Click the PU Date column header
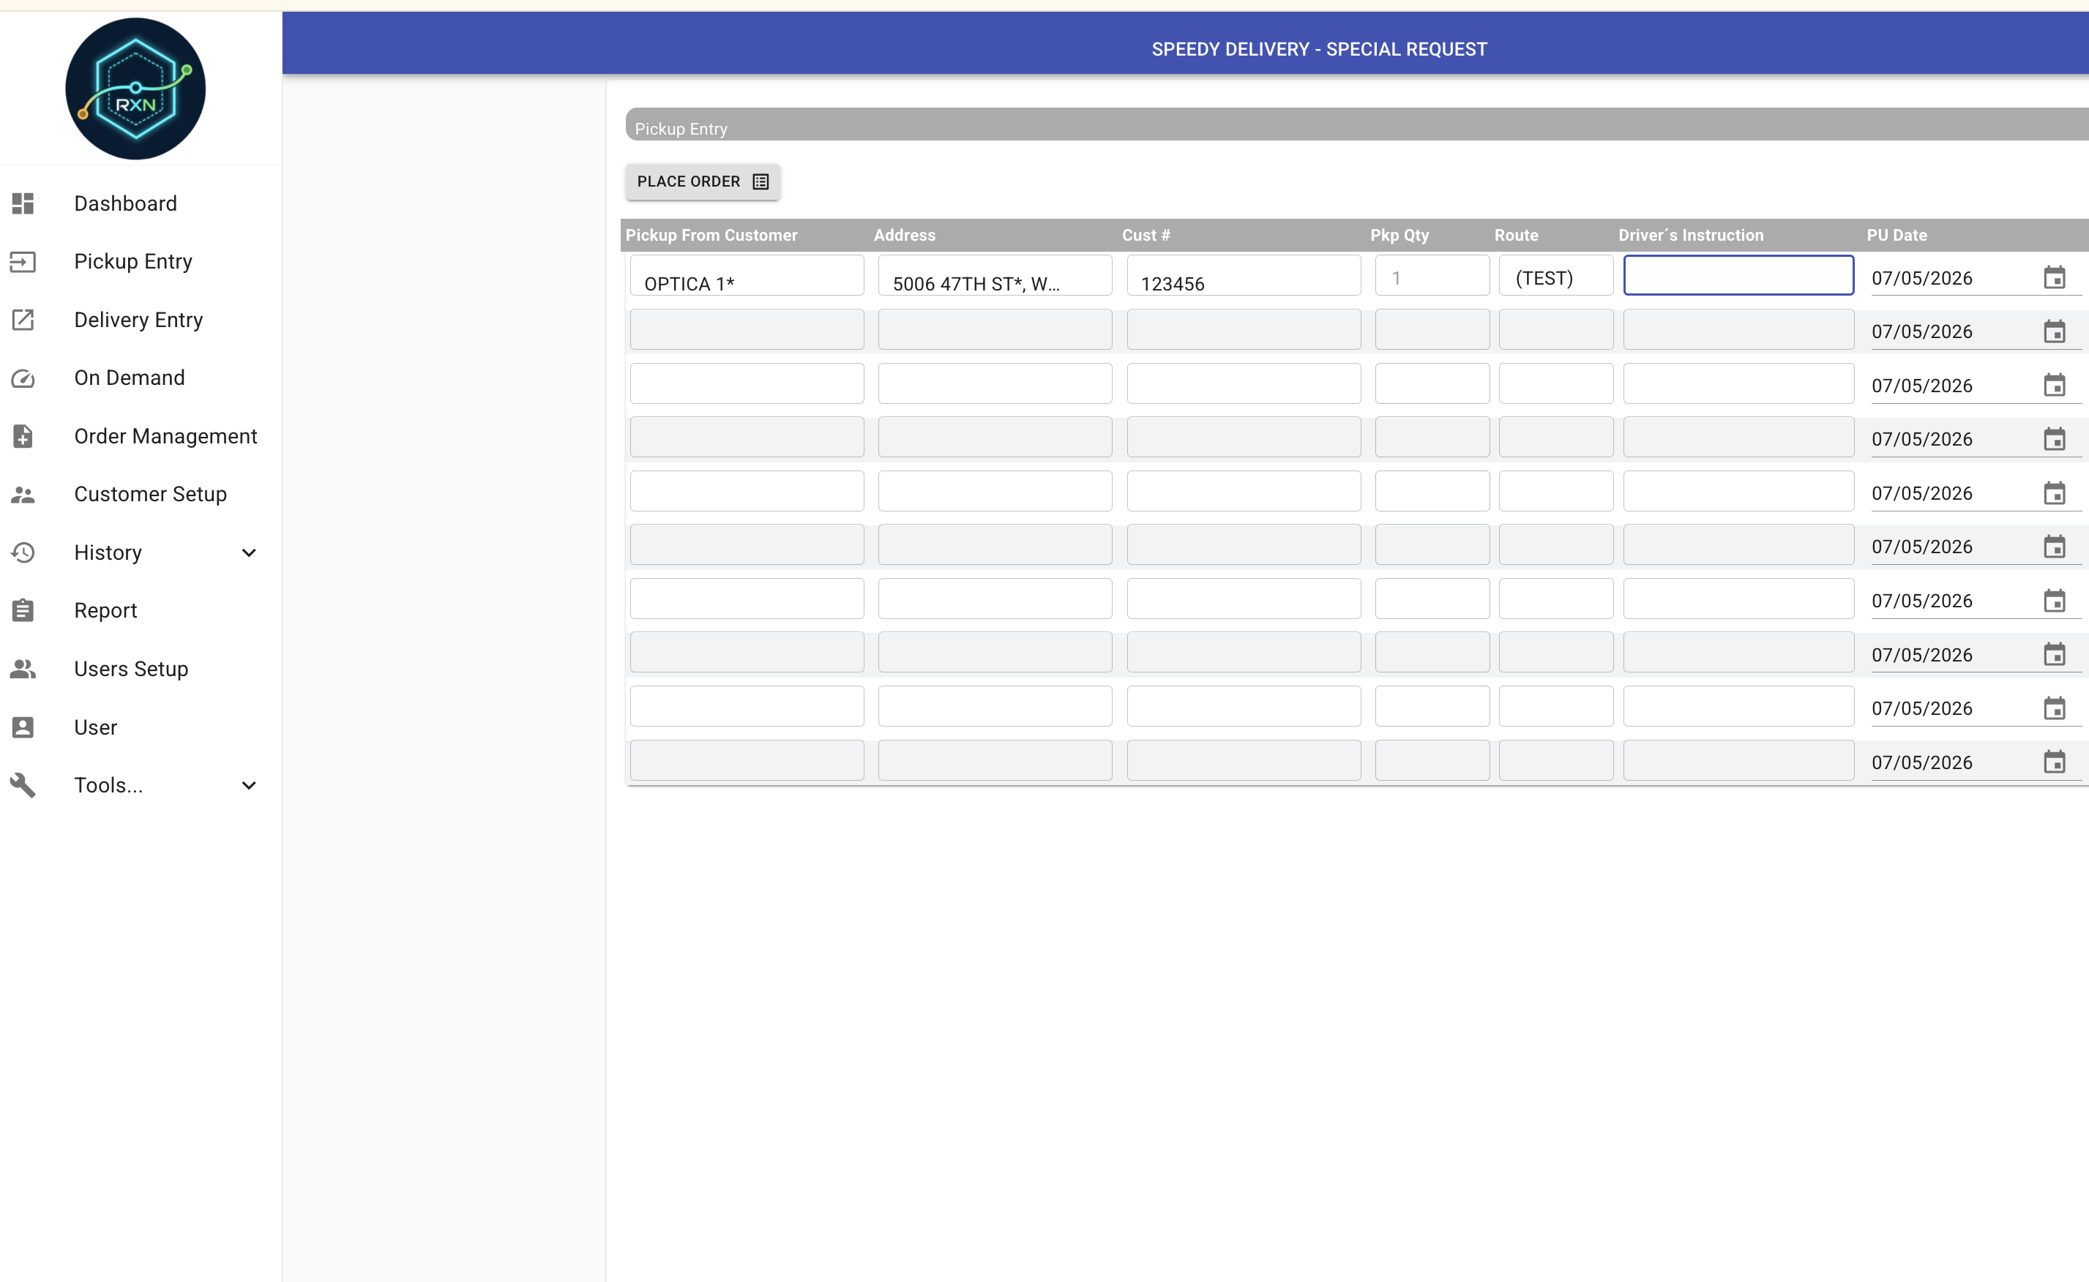Screen dimensions: 2089x1282 pyautogui.click(x=1896, y=235)
